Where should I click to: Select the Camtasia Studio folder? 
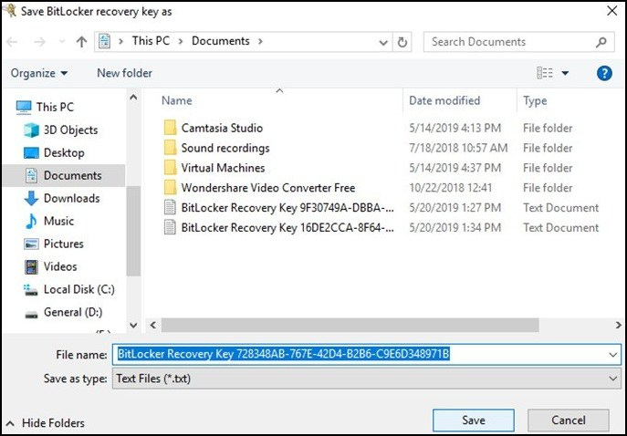point(222,128)
